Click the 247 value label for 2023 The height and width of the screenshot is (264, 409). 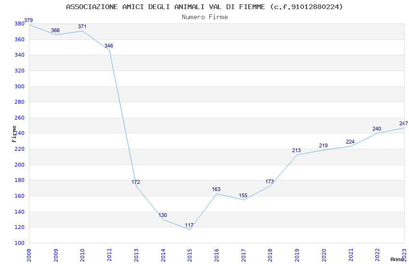coord(404,123)
